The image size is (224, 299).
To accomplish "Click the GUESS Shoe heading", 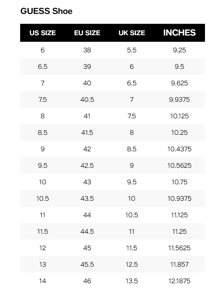I will [x=46, y=11].
